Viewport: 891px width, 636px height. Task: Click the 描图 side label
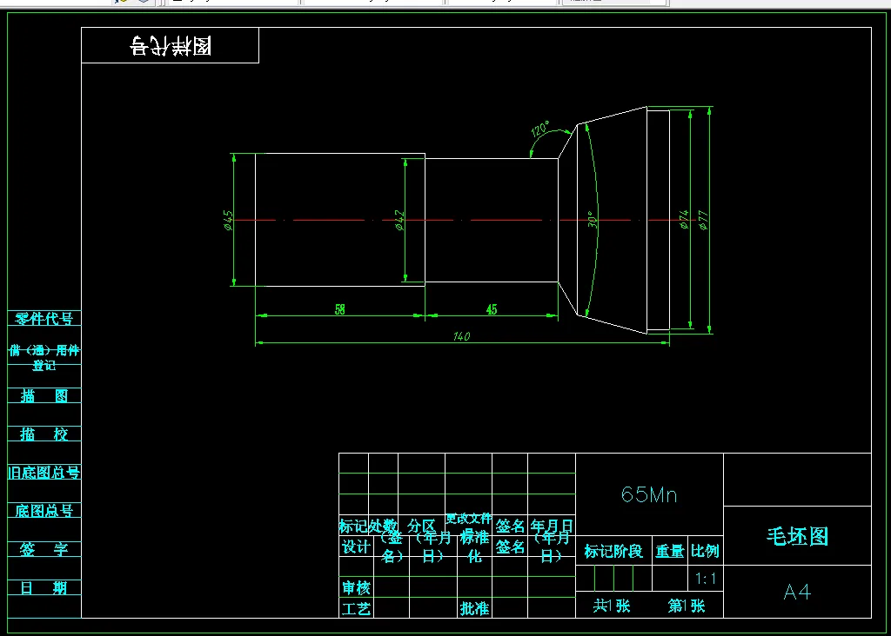point(44,395)
